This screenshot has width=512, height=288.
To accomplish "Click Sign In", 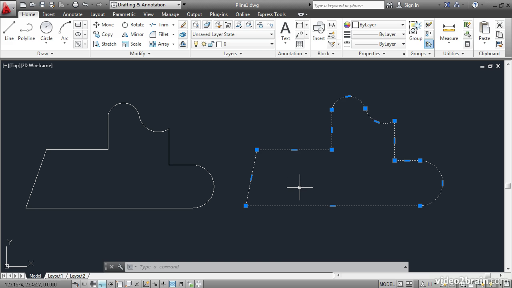I will (x=411, y=5).
